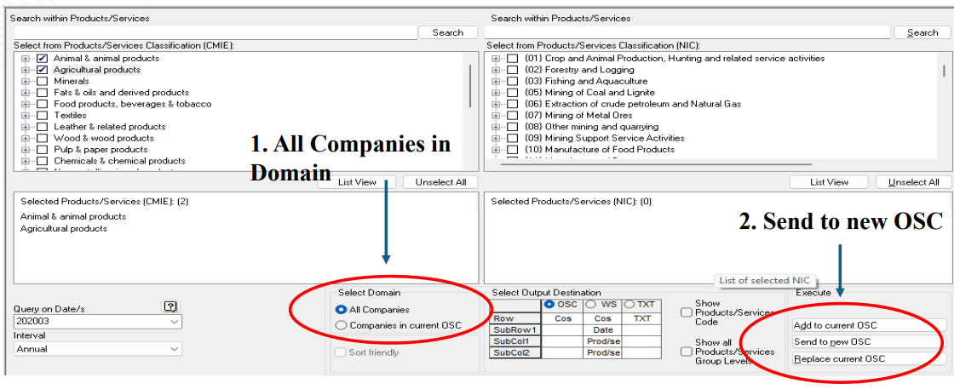
Task: Enable Show Products/Services Code checkbox
Action: click(x=687, y=312)
